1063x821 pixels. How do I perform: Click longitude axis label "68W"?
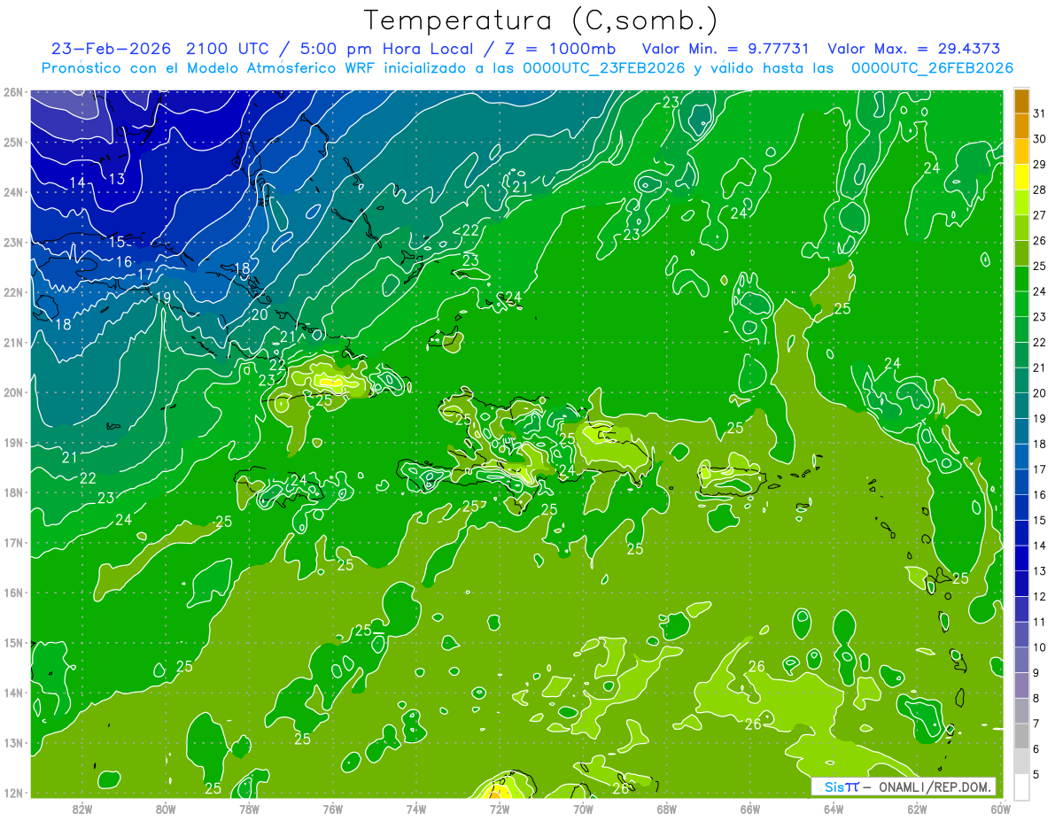[666, 809]
